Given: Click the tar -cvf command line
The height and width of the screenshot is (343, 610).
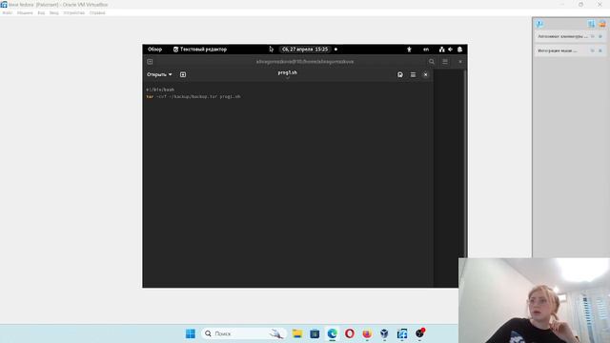Looking at the screenshot, I should tap(193, 96).
